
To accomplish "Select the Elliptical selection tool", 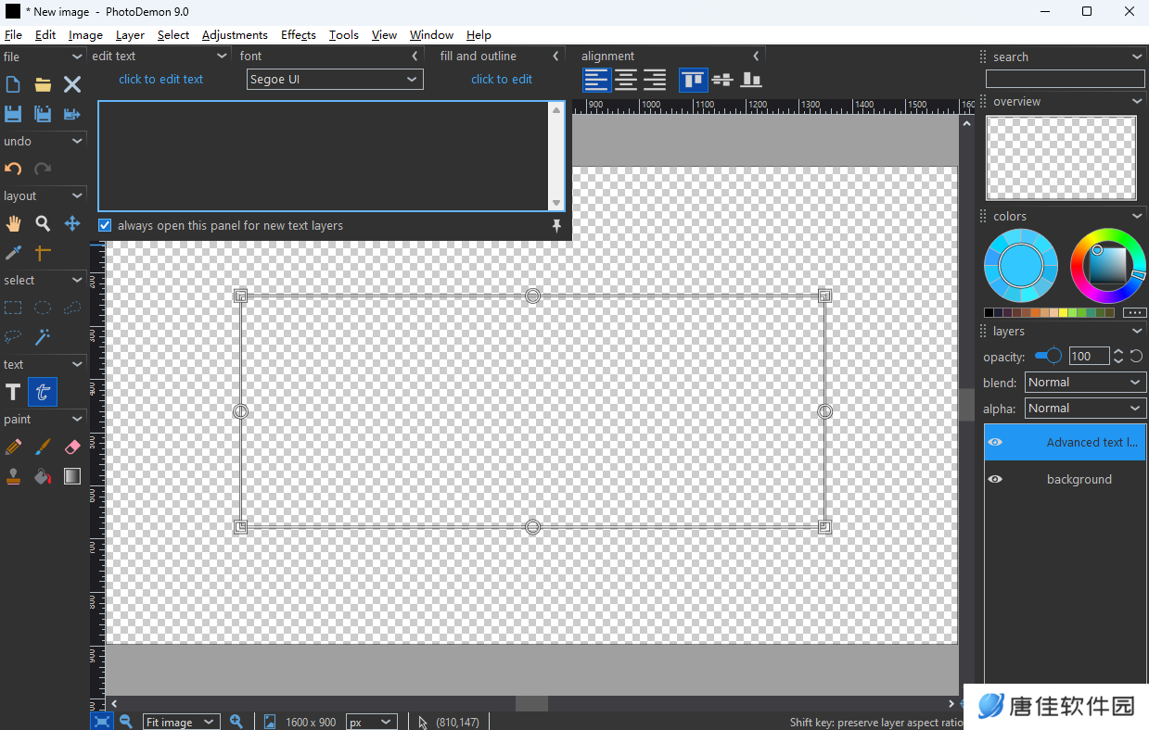I will [43, 308].
